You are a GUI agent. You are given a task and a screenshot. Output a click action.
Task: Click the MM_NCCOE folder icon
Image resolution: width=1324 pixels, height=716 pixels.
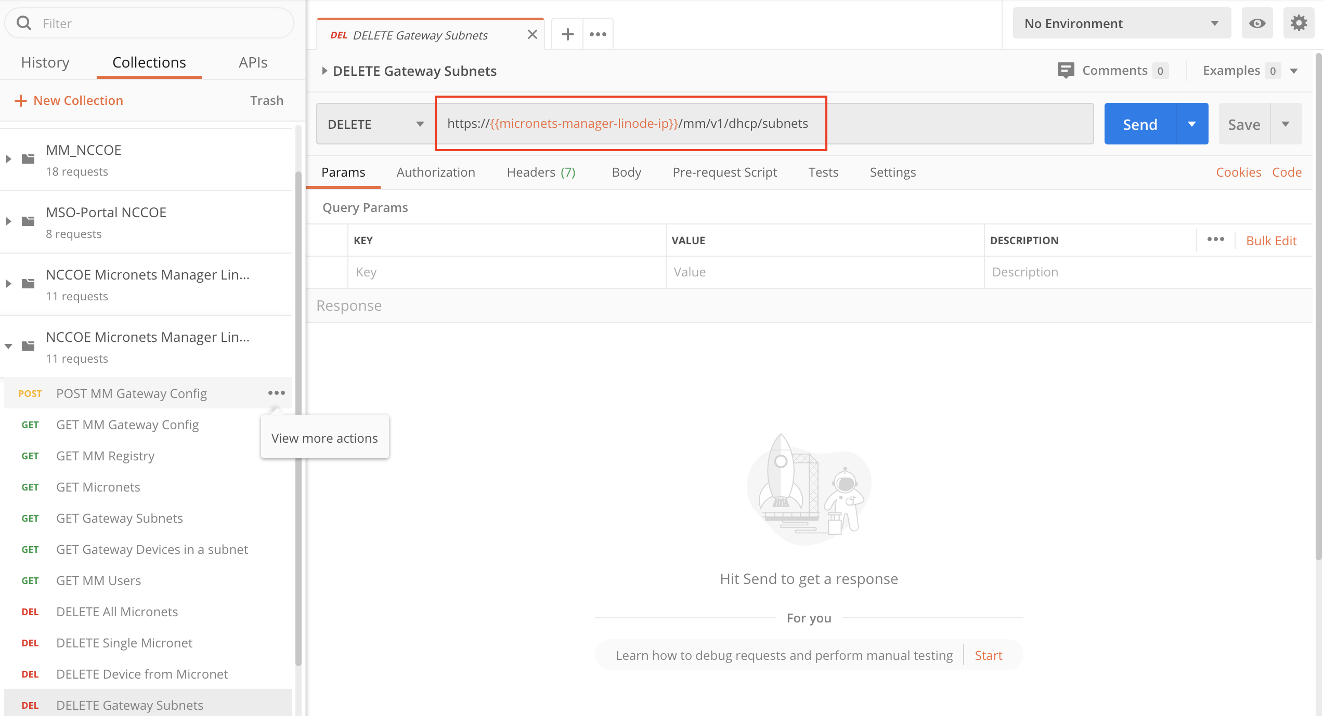click(x=28, y=158)
